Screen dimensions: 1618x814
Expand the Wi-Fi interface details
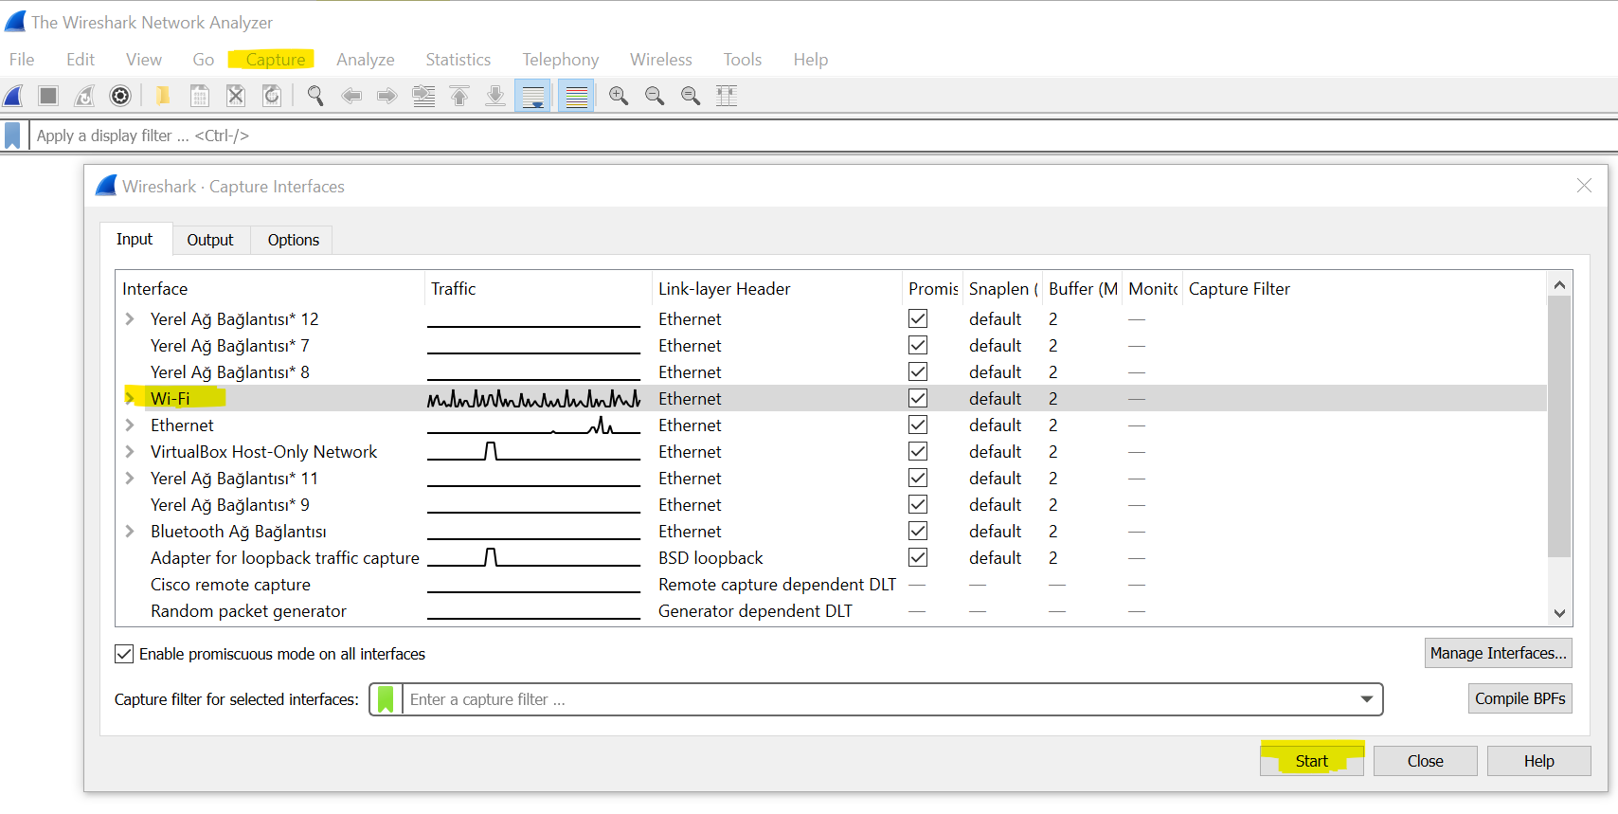[x=130, y=398]
